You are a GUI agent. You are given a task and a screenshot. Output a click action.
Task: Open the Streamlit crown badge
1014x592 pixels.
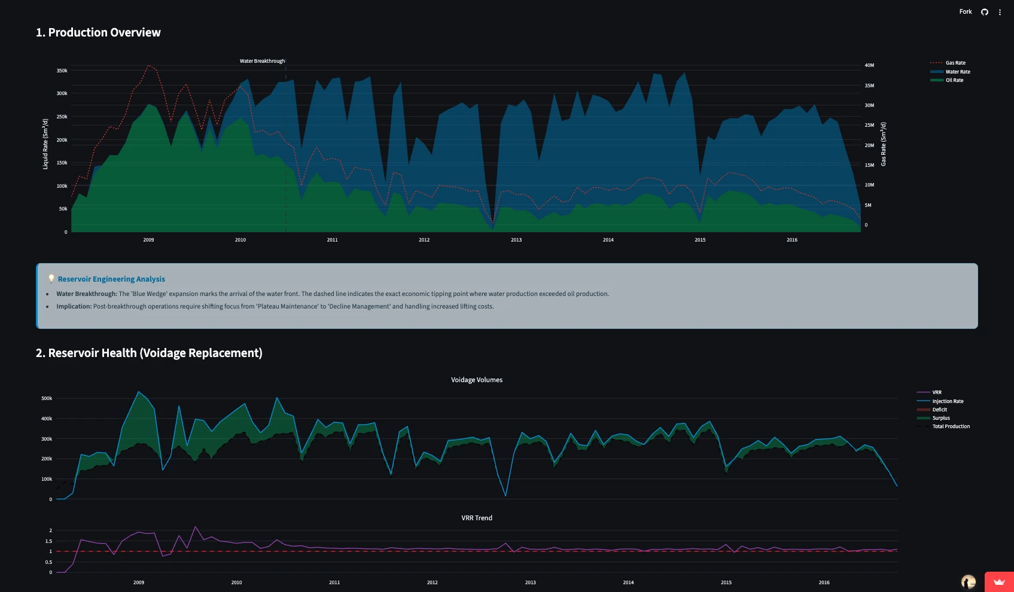coord(999,582)
